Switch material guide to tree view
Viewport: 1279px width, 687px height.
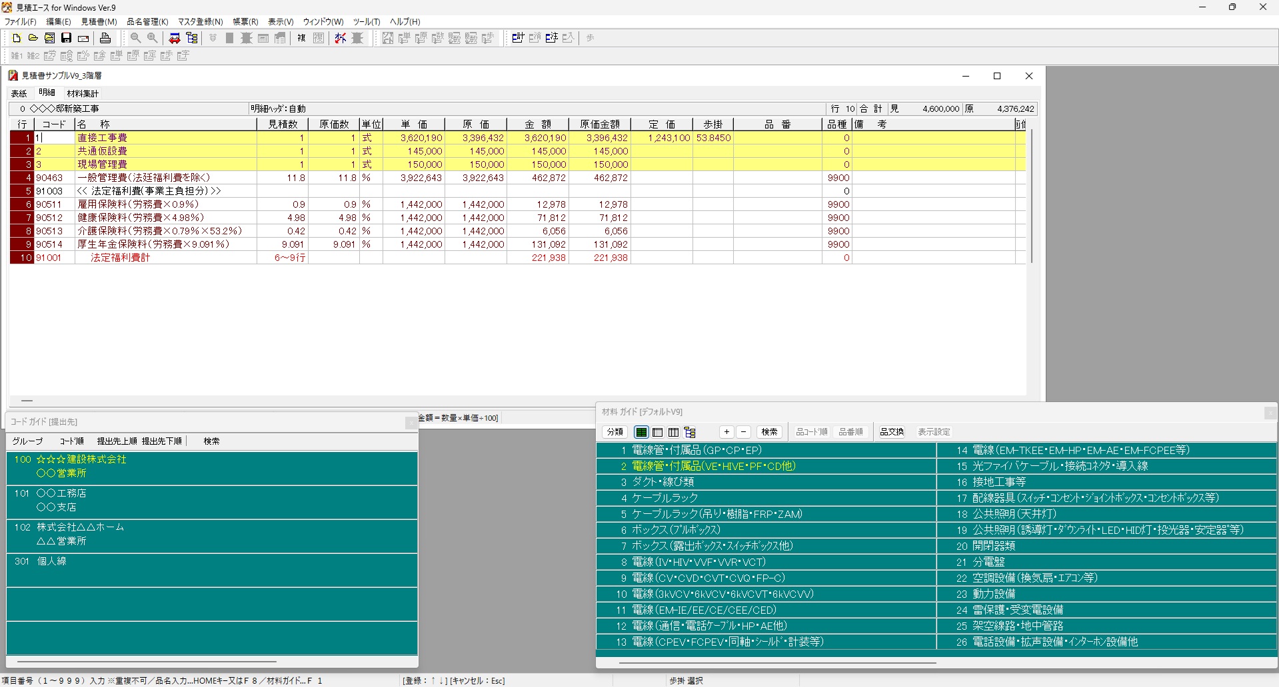pos(690,432)
